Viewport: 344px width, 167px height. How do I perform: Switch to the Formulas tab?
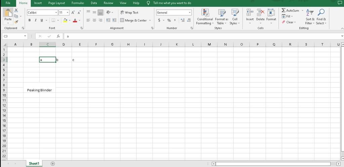point(78,3)
